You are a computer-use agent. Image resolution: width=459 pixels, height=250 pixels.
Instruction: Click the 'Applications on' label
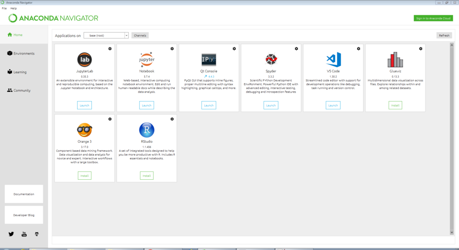[x=68, y=36]
